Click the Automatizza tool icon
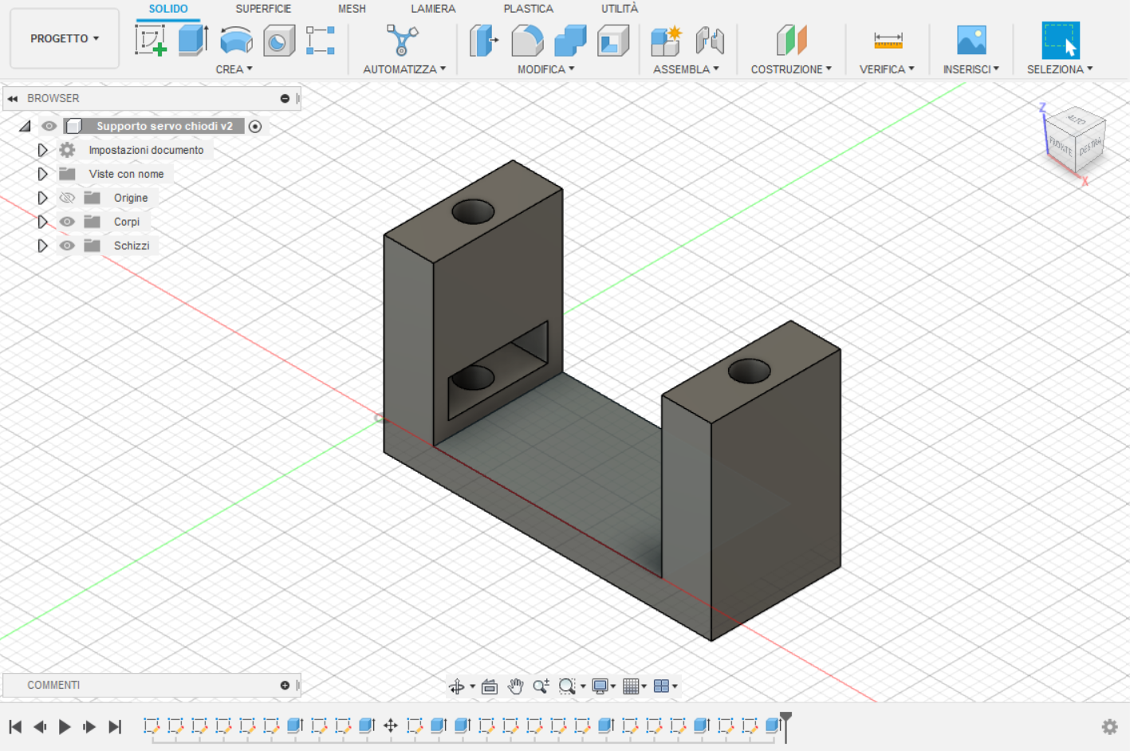The width and height of the screenshot is (1130, 751). point(402,40)
